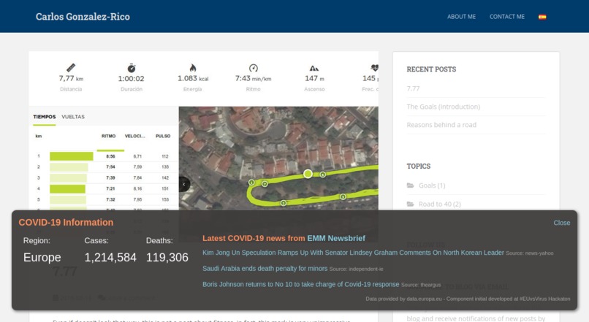The image size is (589, 322).
Task: Open the Kim Jong Un Speculation news link
Action: (353, 253)
